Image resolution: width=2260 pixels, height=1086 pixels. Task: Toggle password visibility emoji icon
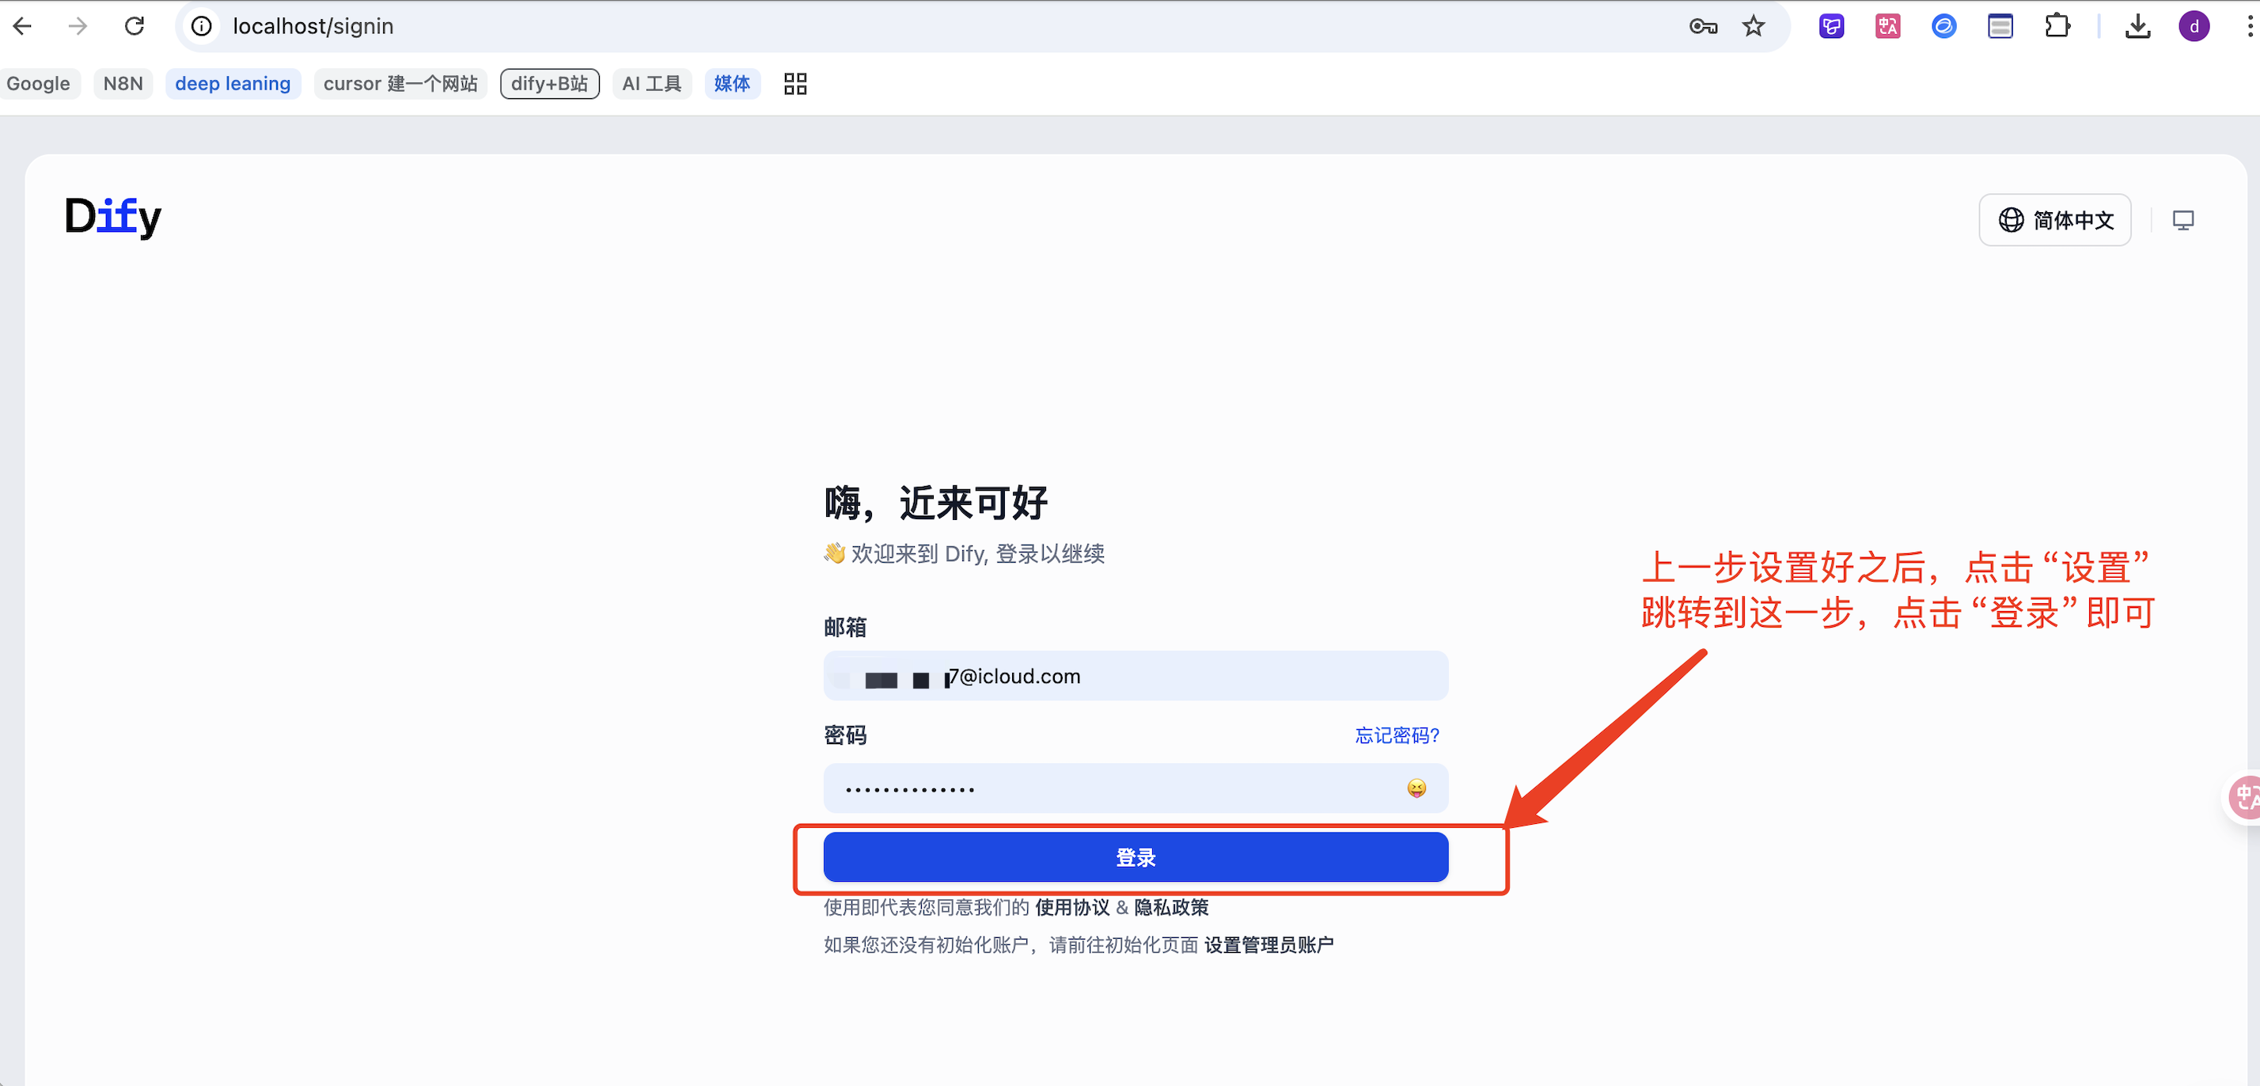(x=1416, y=788)
